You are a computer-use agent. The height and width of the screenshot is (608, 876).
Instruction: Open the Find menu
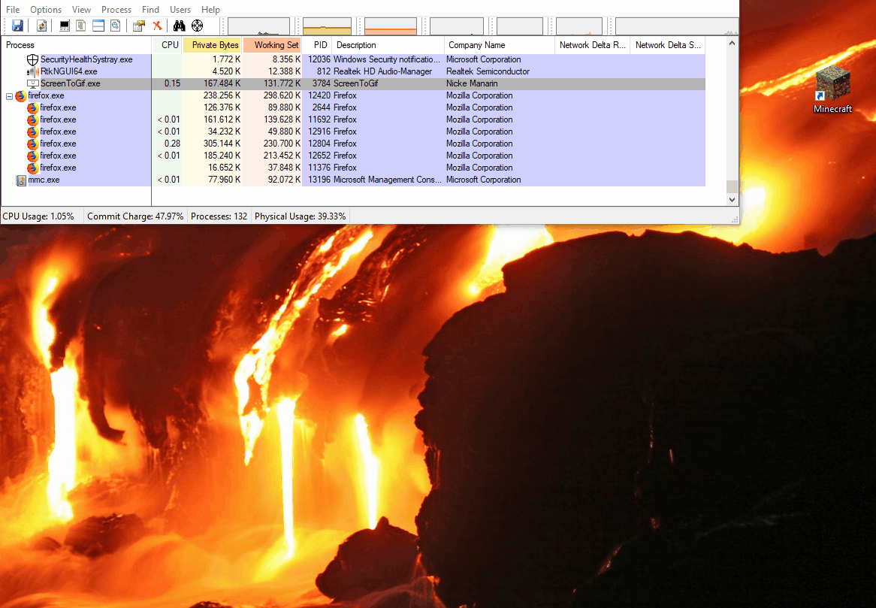pos(150,10)
